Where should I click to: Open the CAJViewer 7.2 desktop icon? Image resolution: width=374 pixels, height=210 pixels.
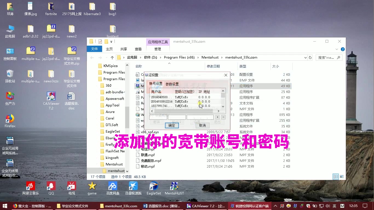click(x=51, y=101)
